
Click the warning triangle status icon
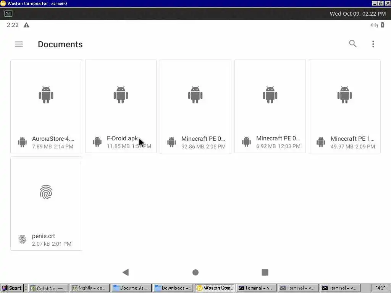click(x=26, y=25)
